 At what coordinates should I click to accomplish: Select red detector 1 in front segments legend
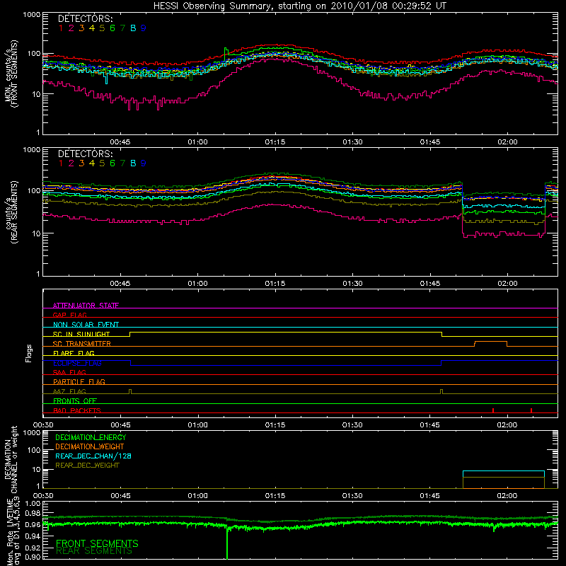[x=61, y=28]
